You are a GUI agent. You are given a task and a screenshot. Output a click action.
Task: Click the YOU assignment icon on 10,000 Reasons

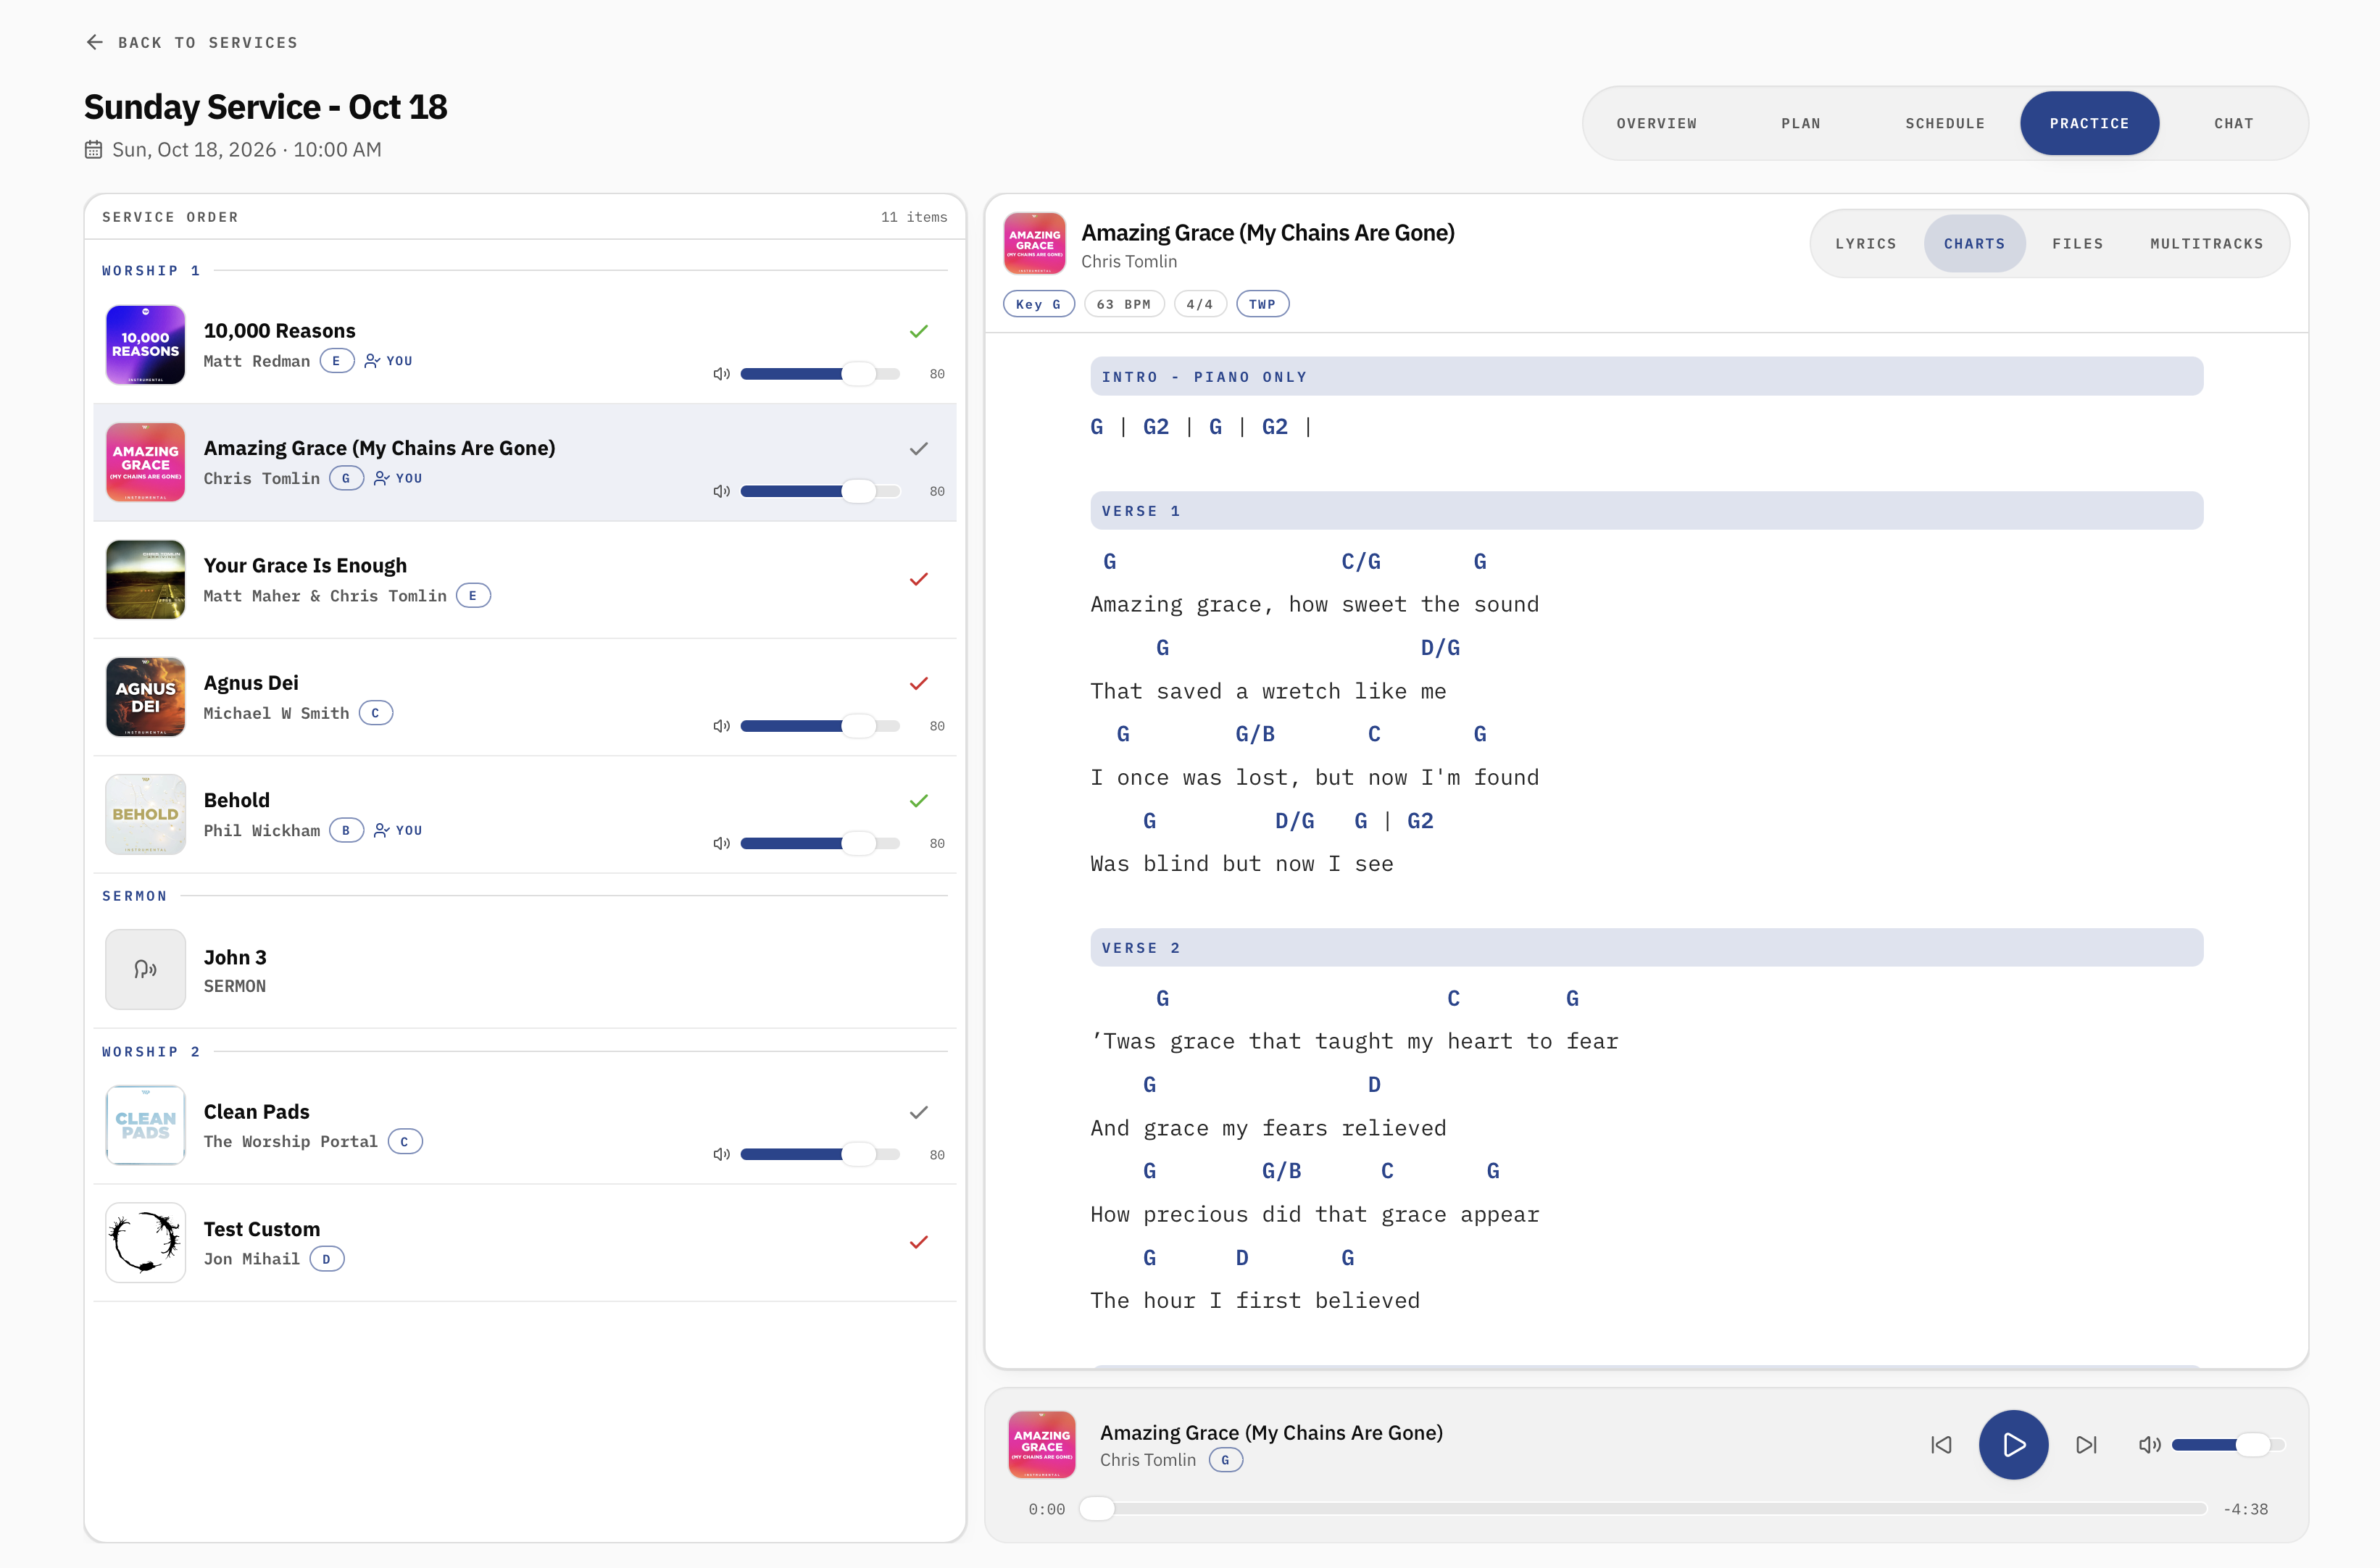[372, 361]
